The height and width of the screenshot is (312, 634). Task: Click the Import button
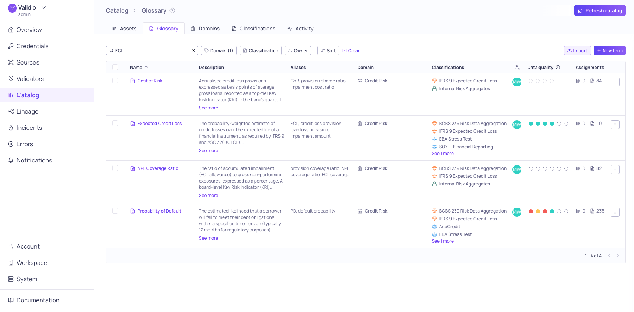[x=577, y=50]
